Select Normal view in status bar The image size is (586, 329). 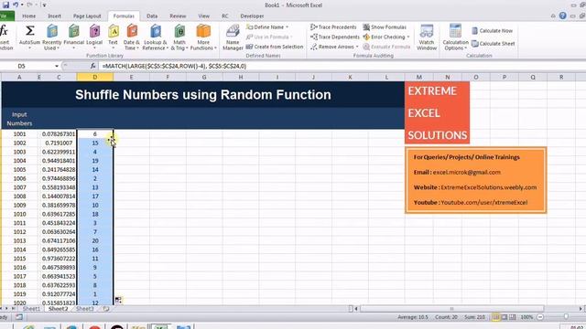(x=495, y=317)
